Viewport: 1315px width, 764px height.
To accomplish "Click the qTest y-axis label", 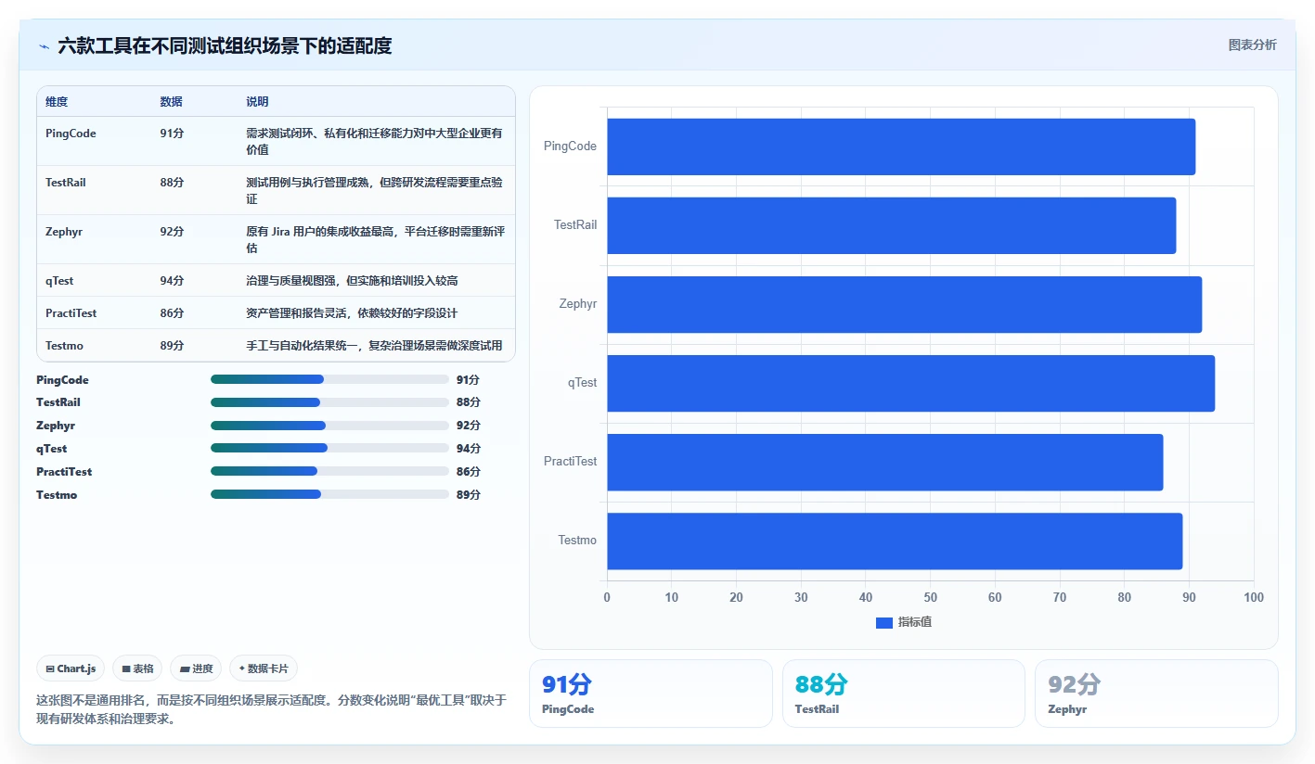I will click(583, 383).
